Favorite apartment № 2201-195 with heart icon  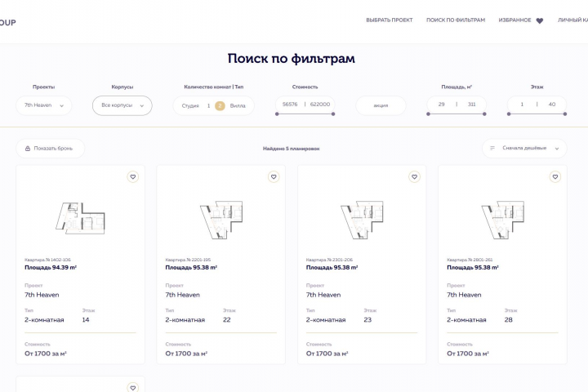point(274,176)
